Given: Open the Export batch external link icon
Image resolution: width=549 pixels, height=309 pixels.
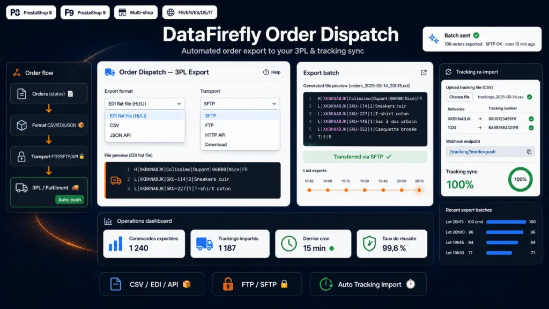Looking at the screenshot, I should coord(424,72).
